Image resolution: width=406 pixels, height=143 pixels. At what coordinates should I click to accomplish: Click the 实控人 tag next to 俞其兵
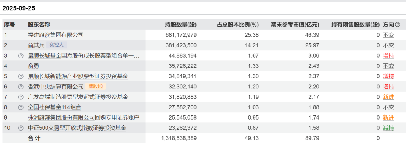coord(57,45)
